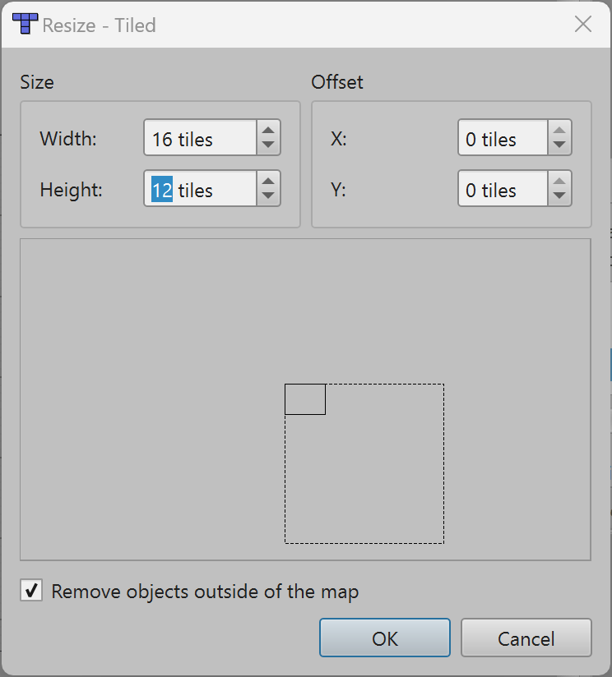Cancel the resize dialog
612x677 pixels.
(x=526, y=638)
